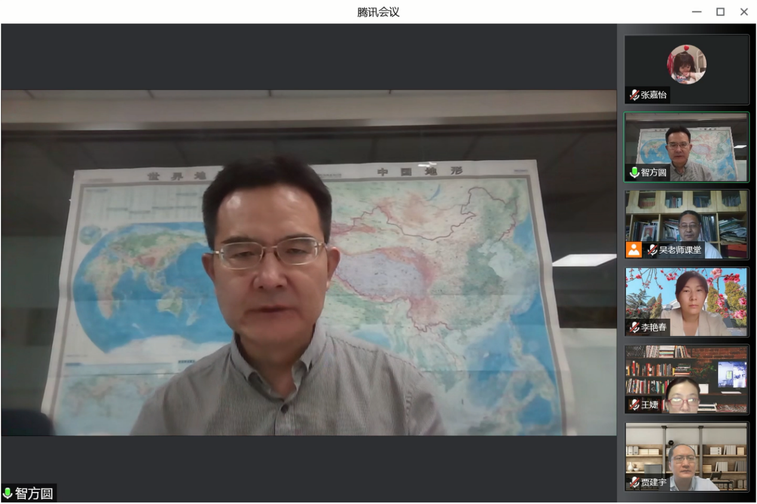This screenshot has width=757, height=504.
Task: Click the muted mic icon beside 吴老师课堂
Action: point(652,250)
